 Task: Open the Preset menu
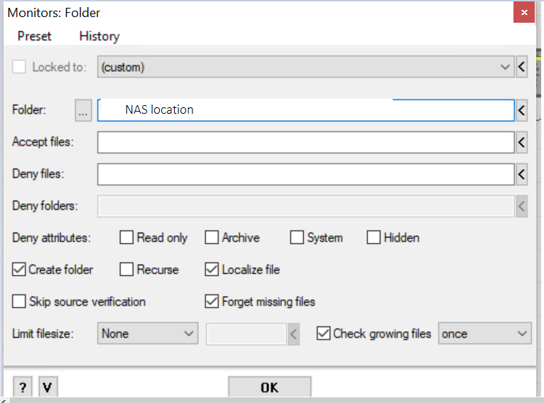point(34,36)
